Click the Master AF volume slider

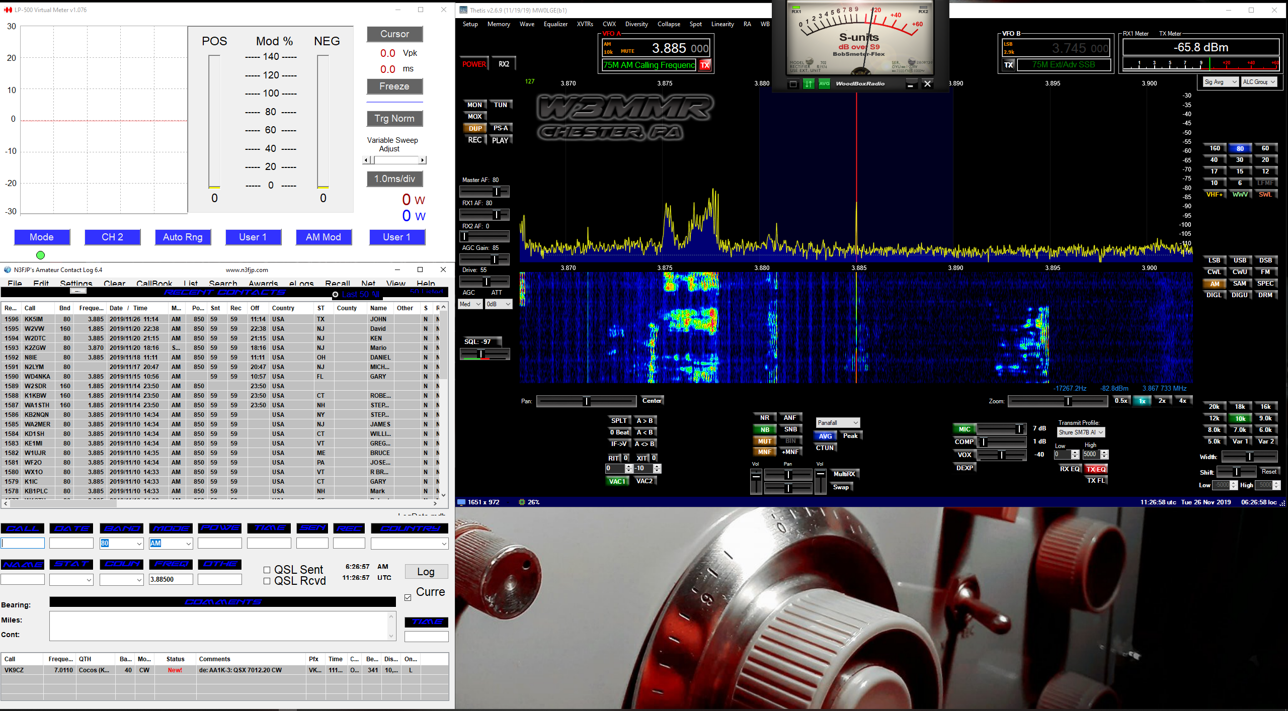click(485, 192)
